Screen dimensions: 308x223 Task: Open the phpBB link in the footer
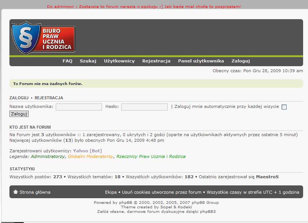click(125, 202)
